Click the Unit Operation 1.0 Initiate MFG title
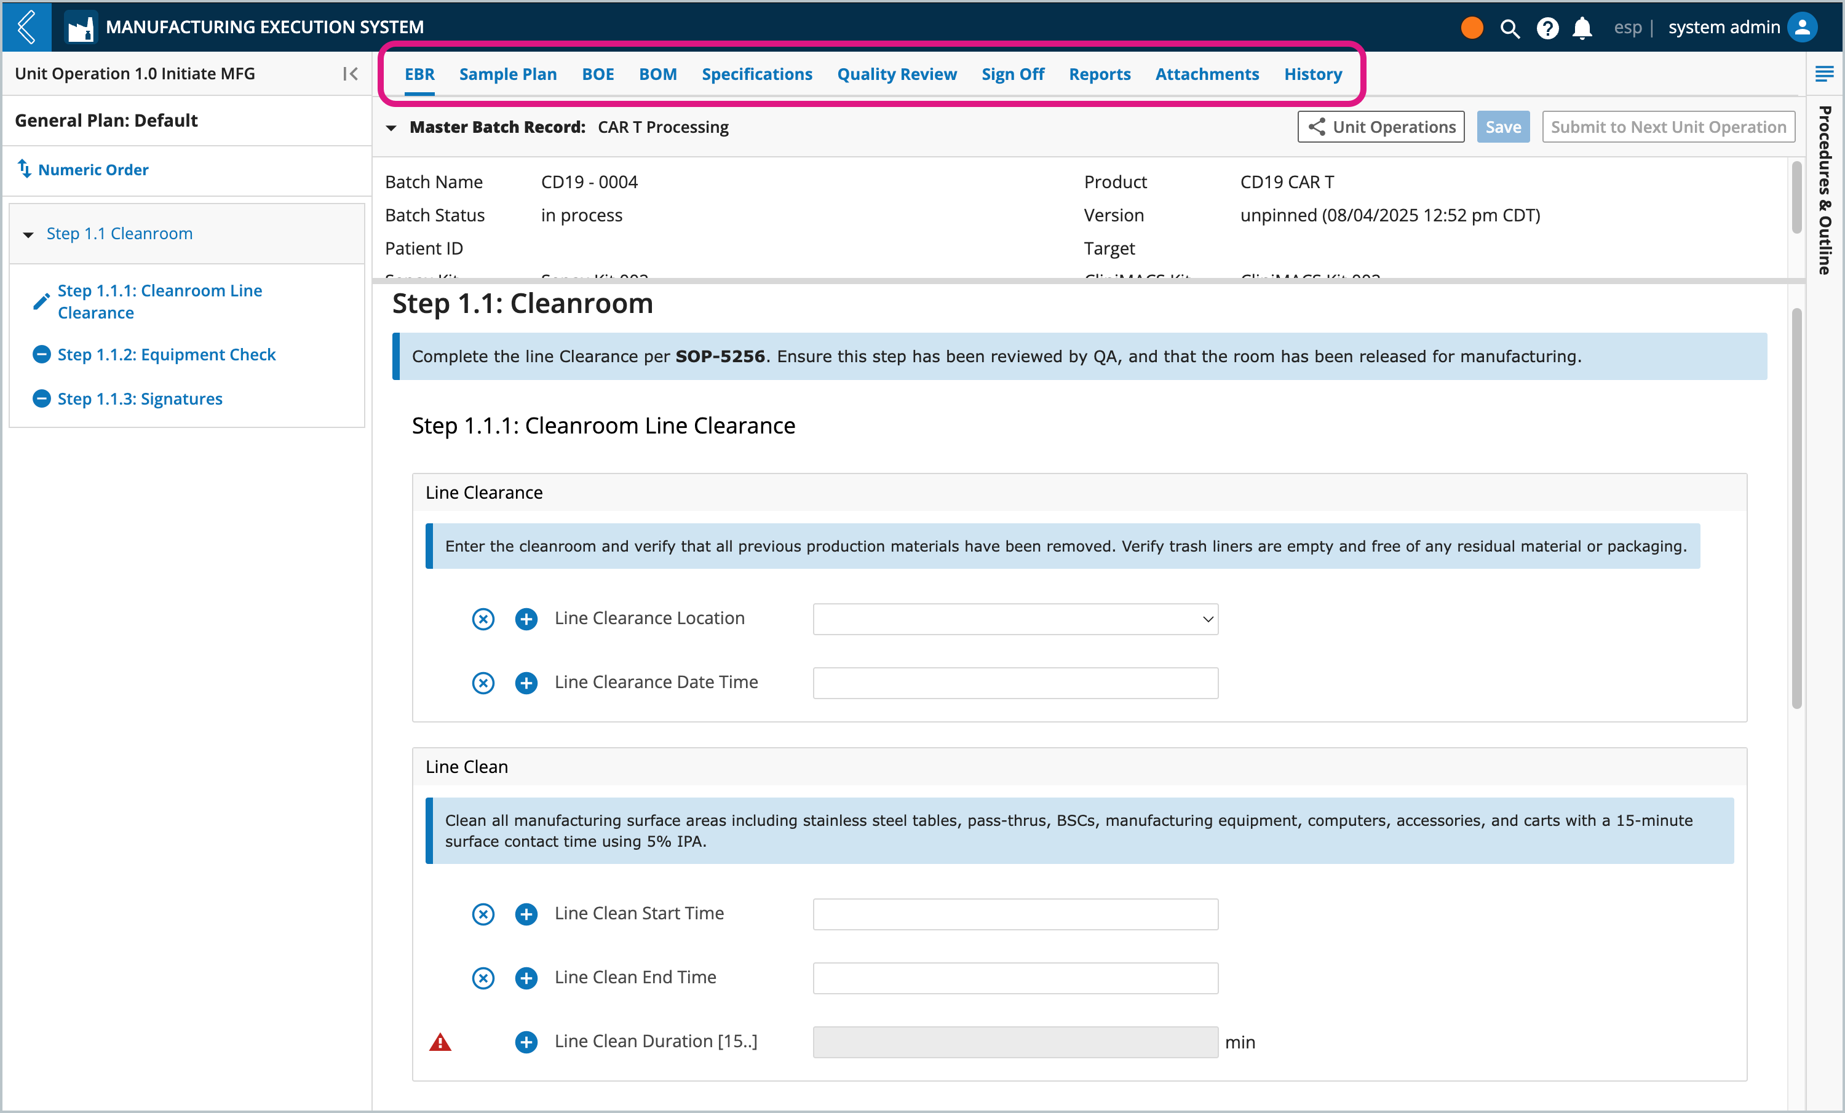1845x1113 pixels. (x=135, y=73)
